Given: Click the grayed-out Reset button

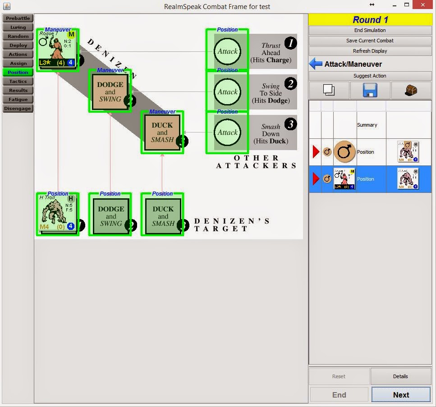Looking at the screenshot, I should (x=339, y=376).
